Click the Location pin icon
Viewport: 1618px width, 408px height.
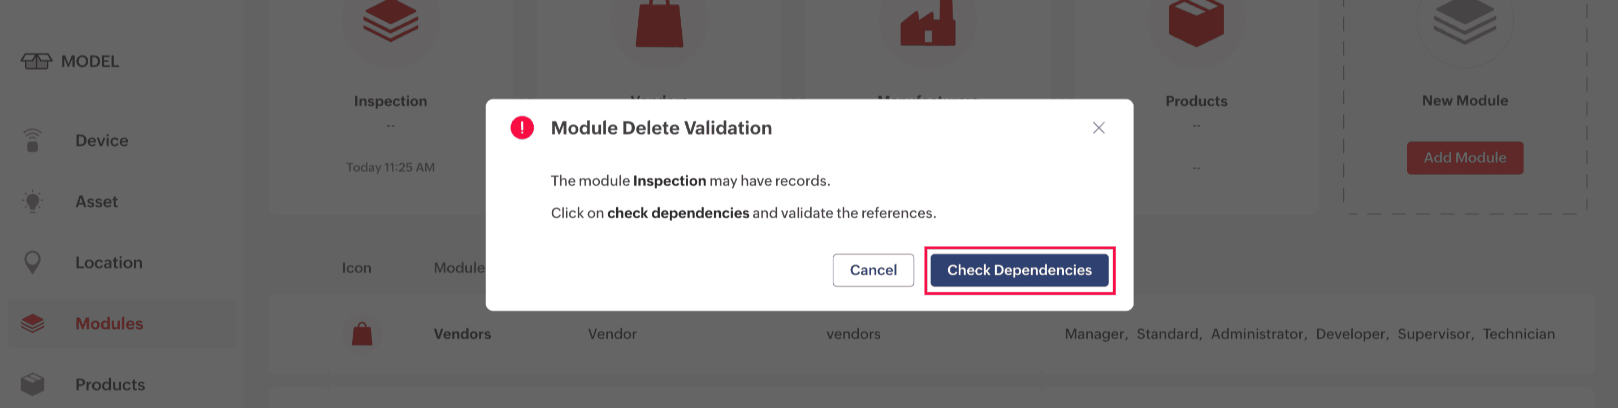coord(33,262)
